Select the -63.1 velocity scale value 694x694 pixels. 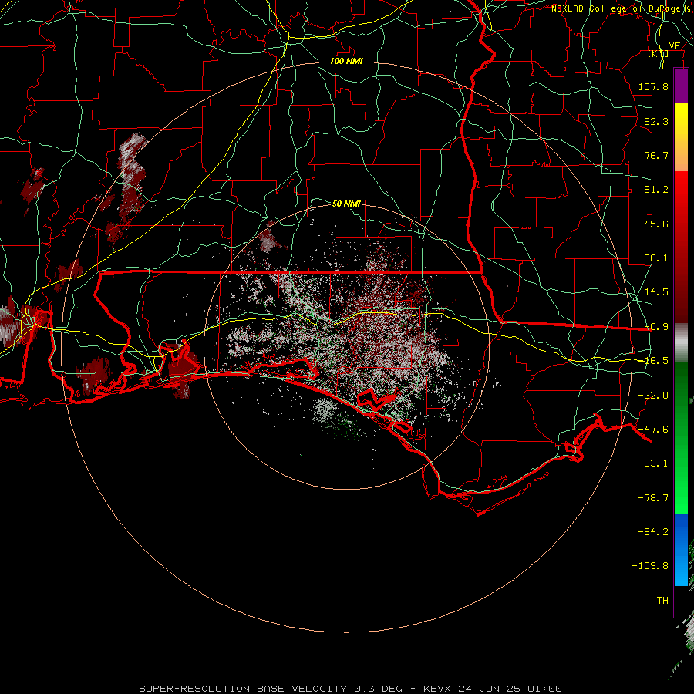(x=653, y=463)
